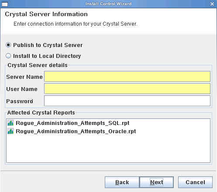The image size is (217, 192).
Task: Click report icon for Rogue_Administration_Attempts_Oracle.rpt
Action: coord(10,131)
